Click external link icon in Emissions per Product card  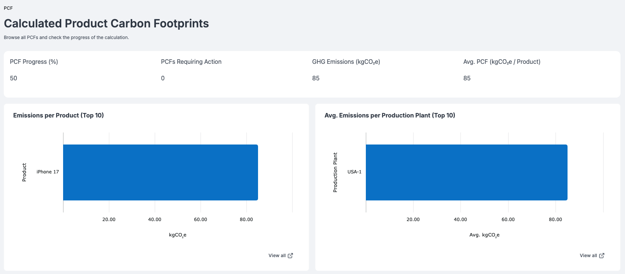click(290, 256)
